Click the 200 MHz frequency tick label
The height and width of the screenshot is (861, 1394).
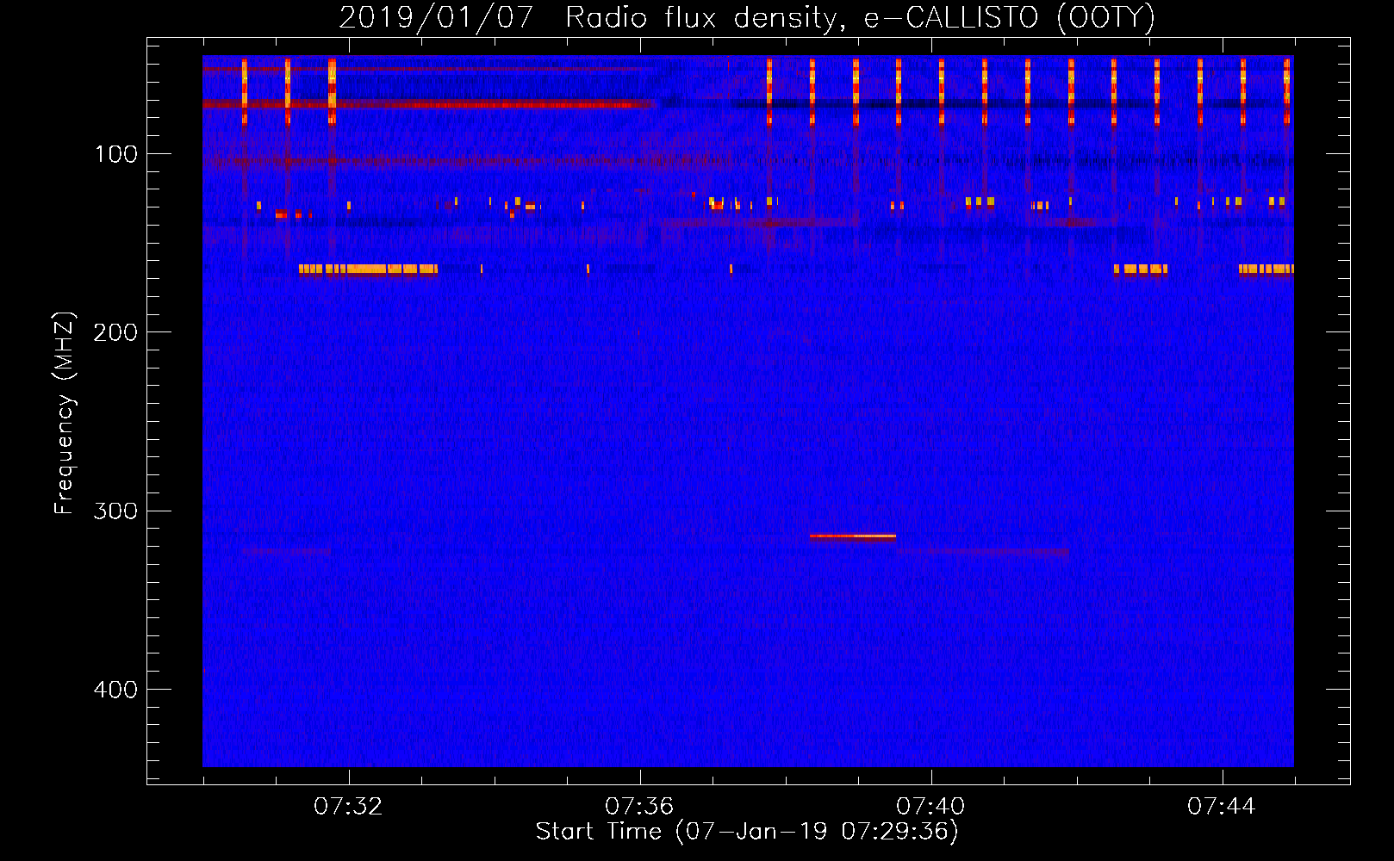click(x=115, y=332)
